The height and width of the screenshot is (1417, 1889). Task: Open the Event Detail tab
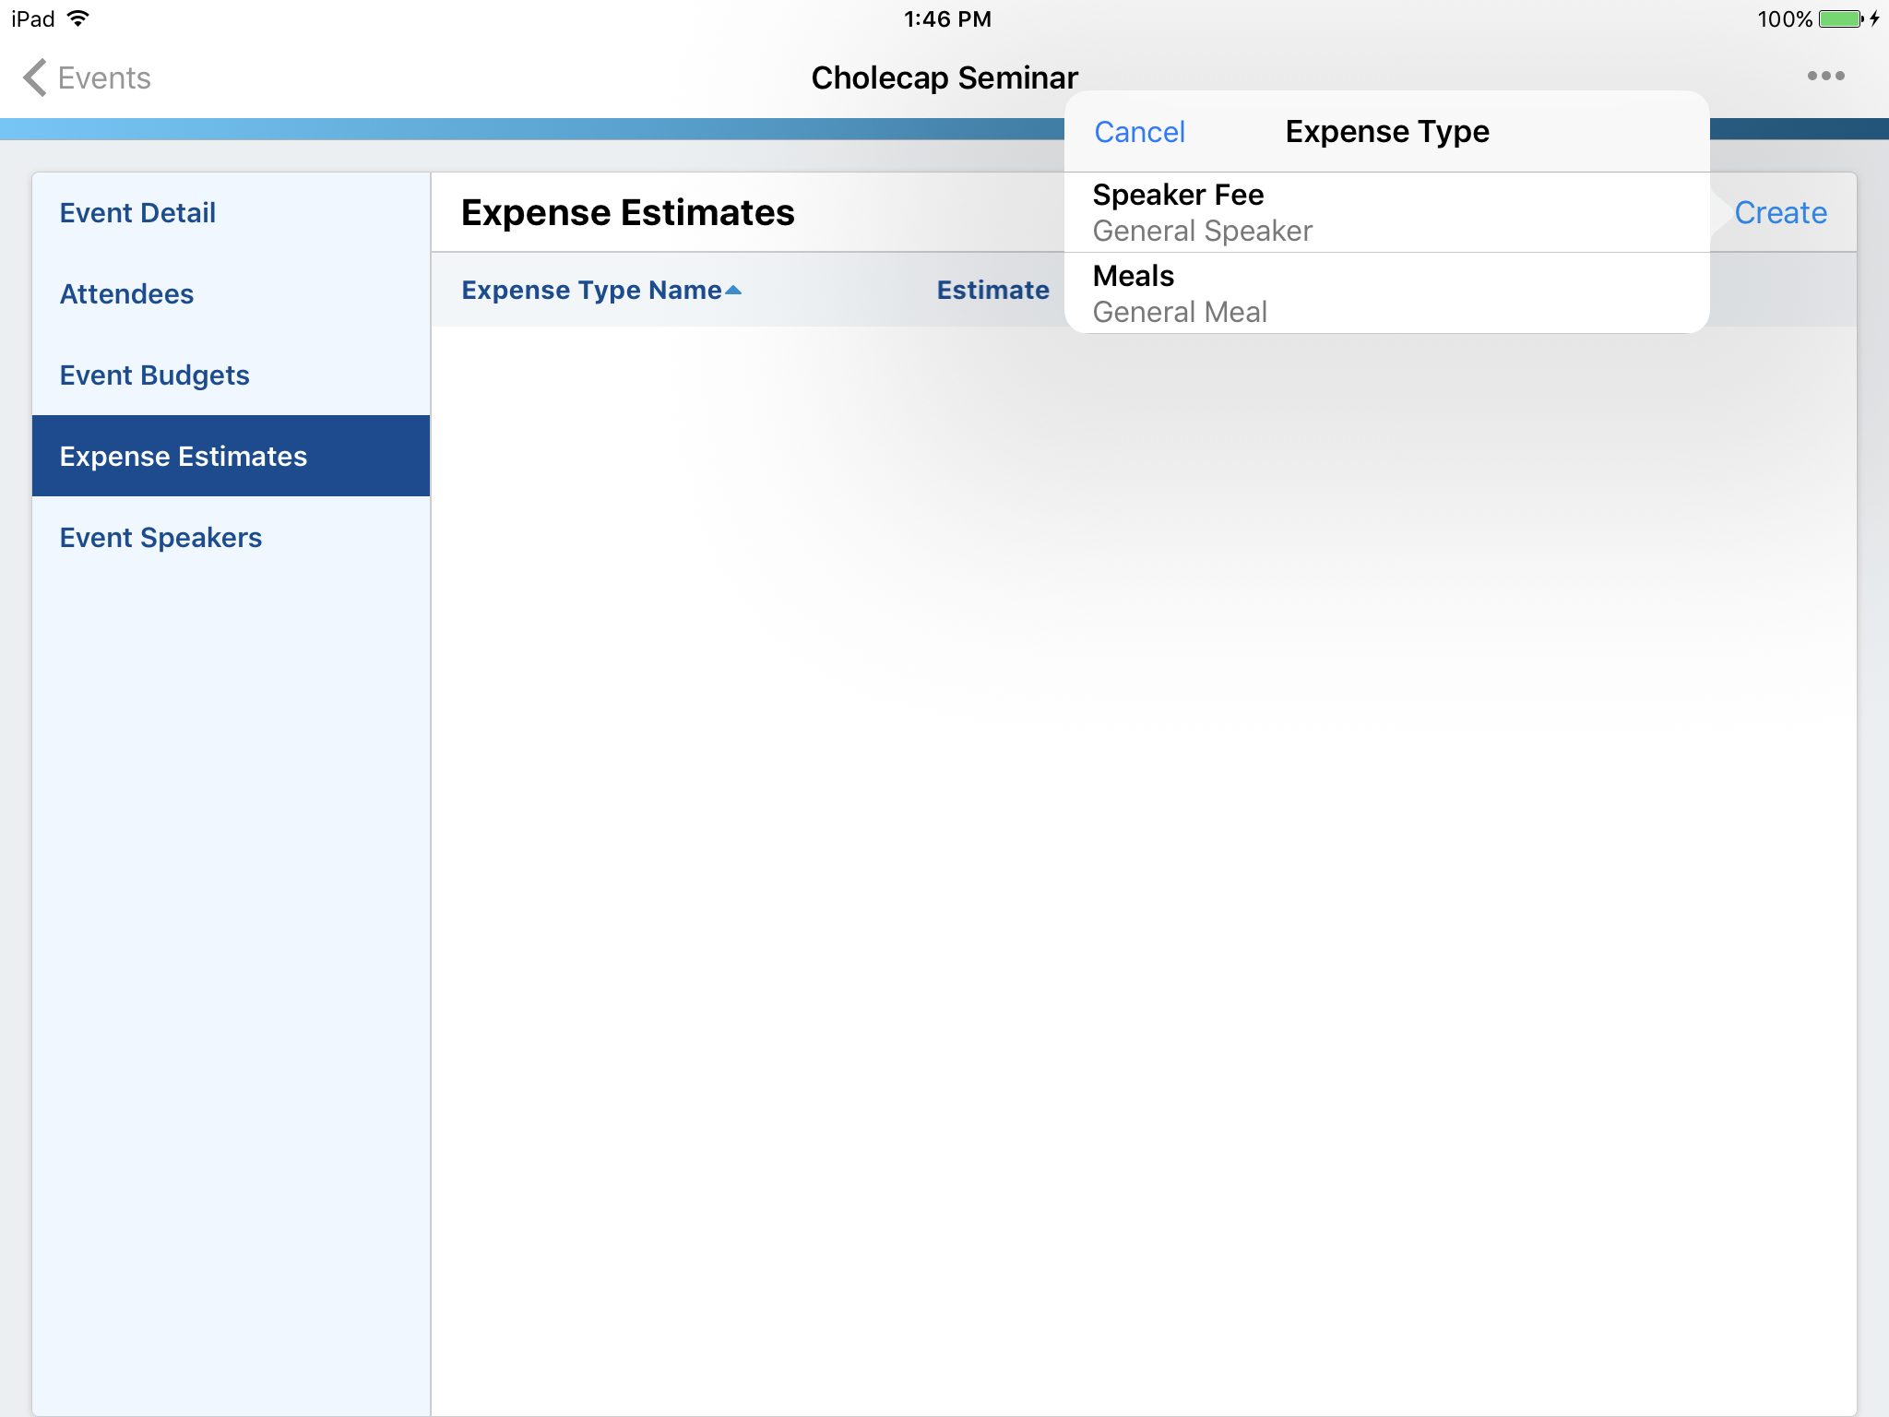pos(138,213)
